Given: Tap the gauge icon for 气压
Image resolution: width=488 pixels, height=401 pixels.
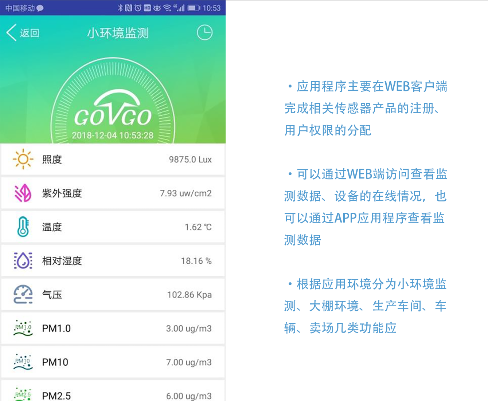Looking at the screenshot, I should pyautogui.click(x=23, y=294).
